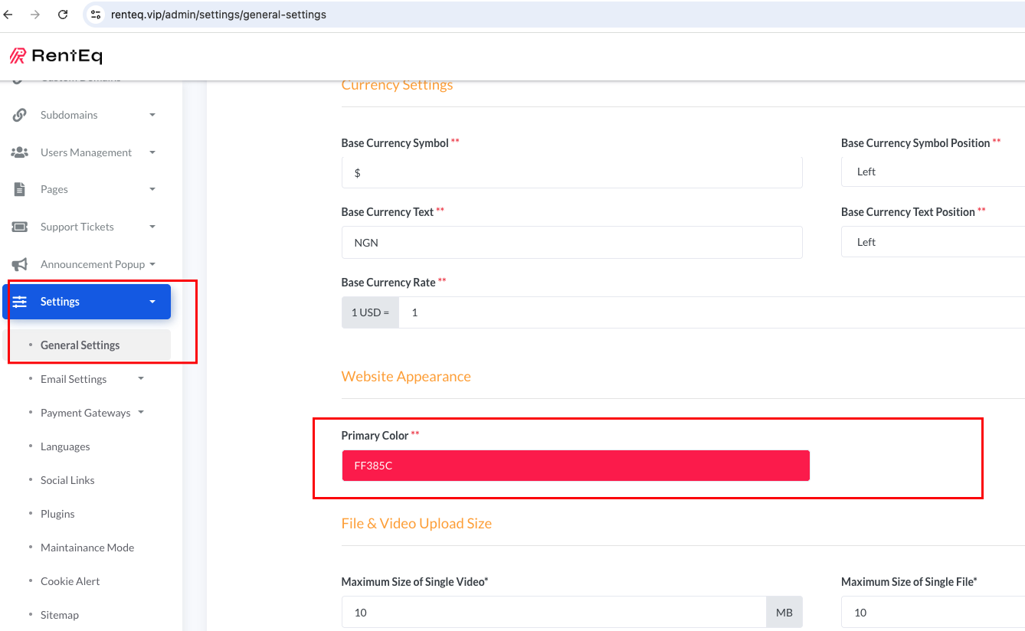Expand the Email Settings submenu arrow

coord(141,378)
